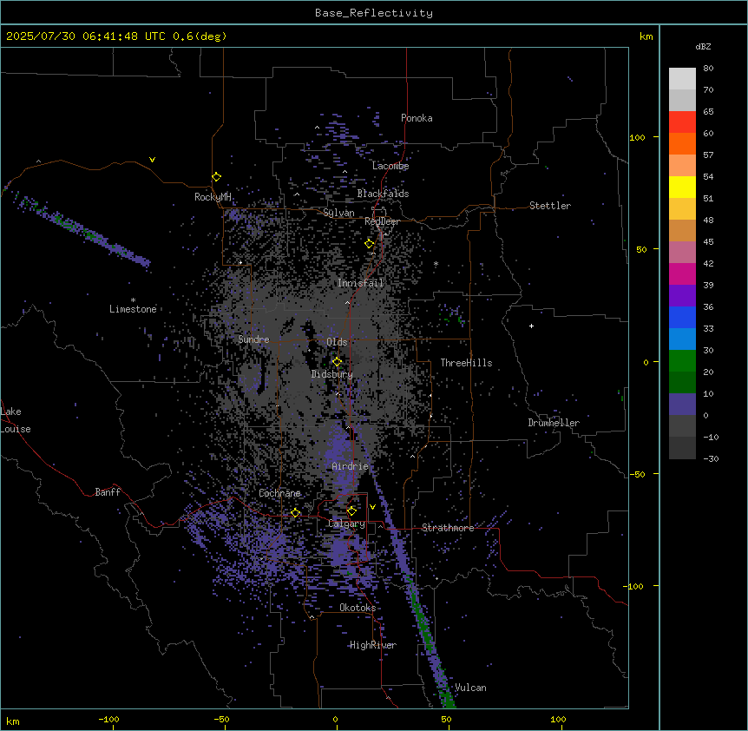The image size is (748, 731).
Task: Click the Banff label
Action: tap(108, 492)
